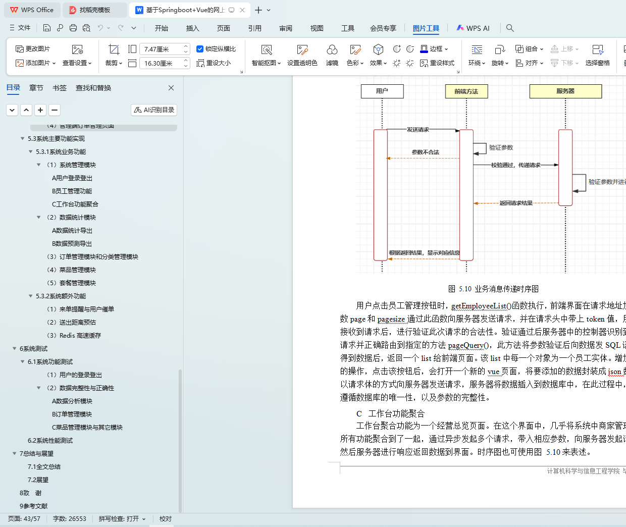This screenshot has height=527, width=626.
Task: Click the decrease contrast icon
Action: coord(410,49)
